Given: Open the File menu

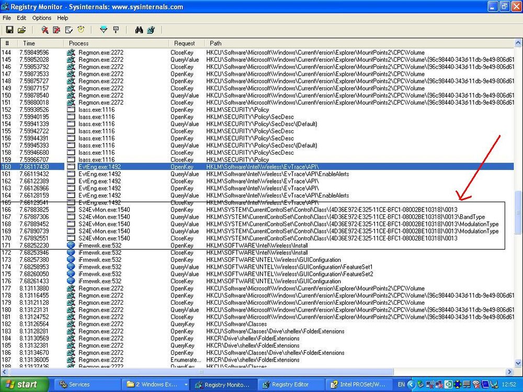Looking at the screenshot, I should coord(7,18).
